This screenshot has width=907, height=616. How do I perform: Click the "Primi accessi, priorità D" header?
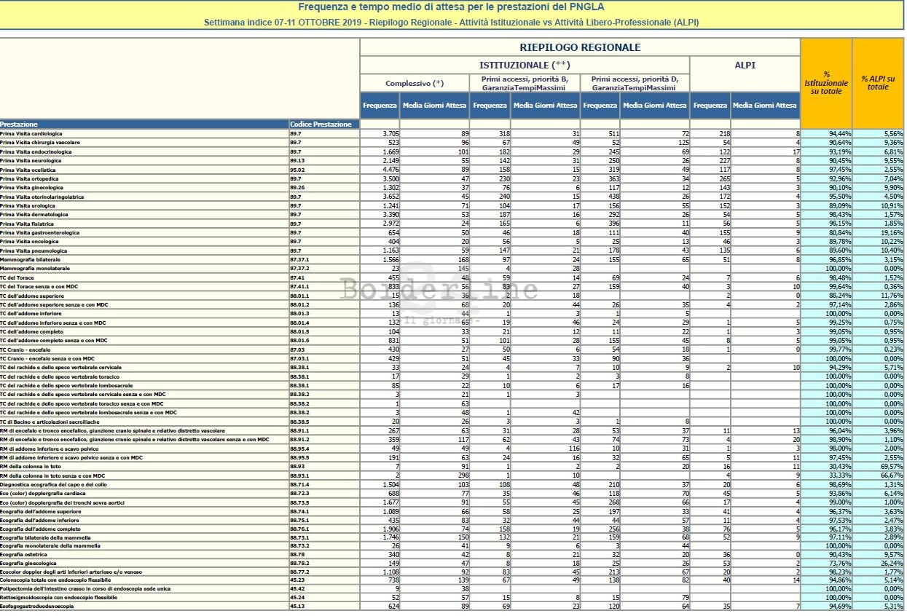[x=635, y=83]
